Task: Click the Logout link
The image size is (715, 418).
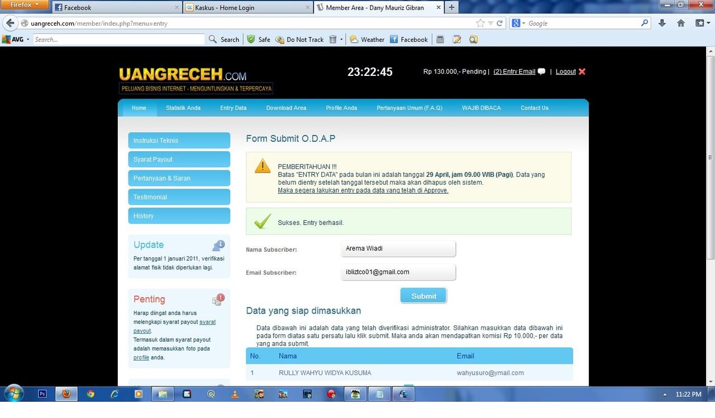Action: (565, 71)
